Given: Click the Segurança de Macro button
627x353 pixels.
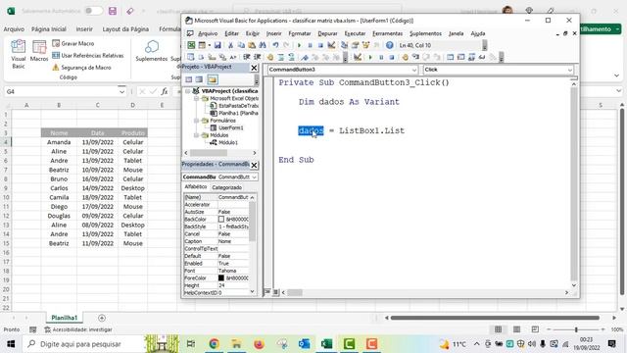Looking at the screenshot, I should (82, 68).
